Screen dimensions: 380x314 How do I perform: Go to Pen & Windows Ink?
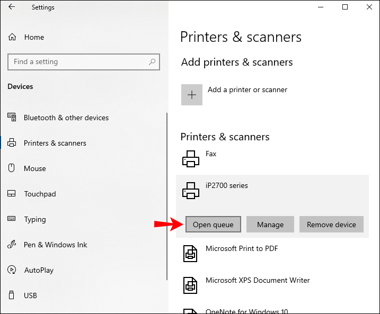pos(55,245)
